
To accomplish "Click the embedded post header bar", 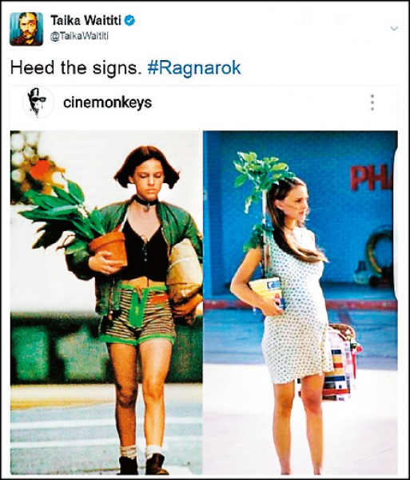I will tap(204, 102).
